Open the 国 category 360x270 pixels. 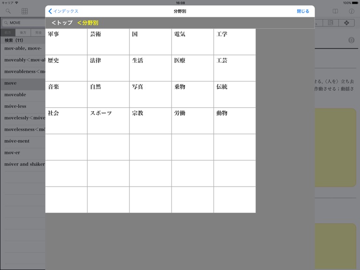coord(150,42)
